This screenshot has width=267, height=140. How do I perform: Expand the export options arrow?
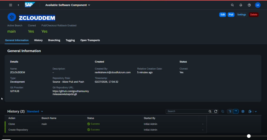[x=256, y=111]
